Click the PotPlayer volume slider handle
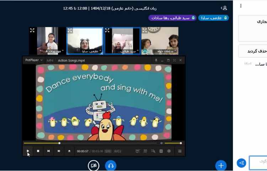 (181, 143)
